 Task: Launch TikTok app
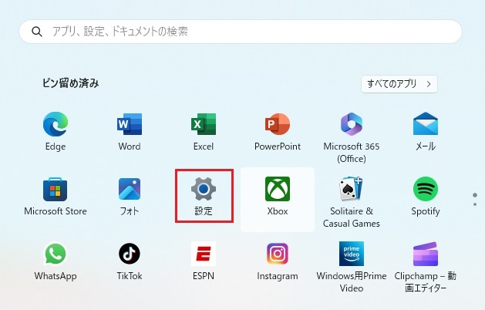pyautogui.click(x=130, y=261)
